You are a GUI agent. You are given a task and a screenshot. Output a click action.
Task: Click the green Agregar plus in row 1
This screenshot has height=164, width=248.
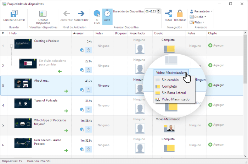point(210,45)
